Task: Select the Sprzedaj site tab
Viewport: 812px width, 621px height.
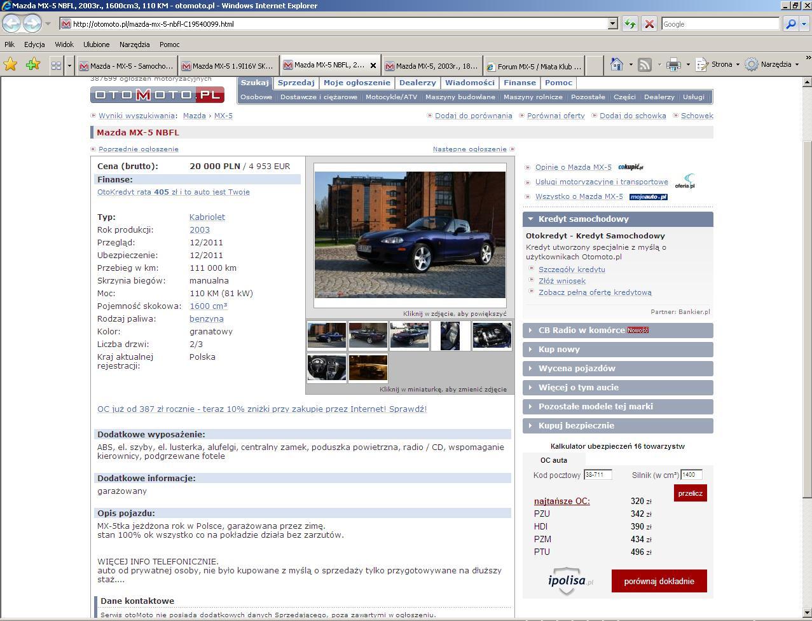Action: pyautogui.click(x=296, y=83)
